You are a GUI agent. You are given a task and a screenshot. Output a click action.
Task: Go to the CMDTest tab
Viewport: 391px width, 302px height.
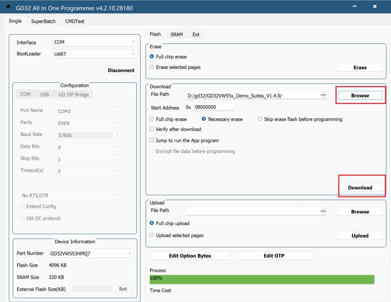pyautogui.click(x=75, y=21)
